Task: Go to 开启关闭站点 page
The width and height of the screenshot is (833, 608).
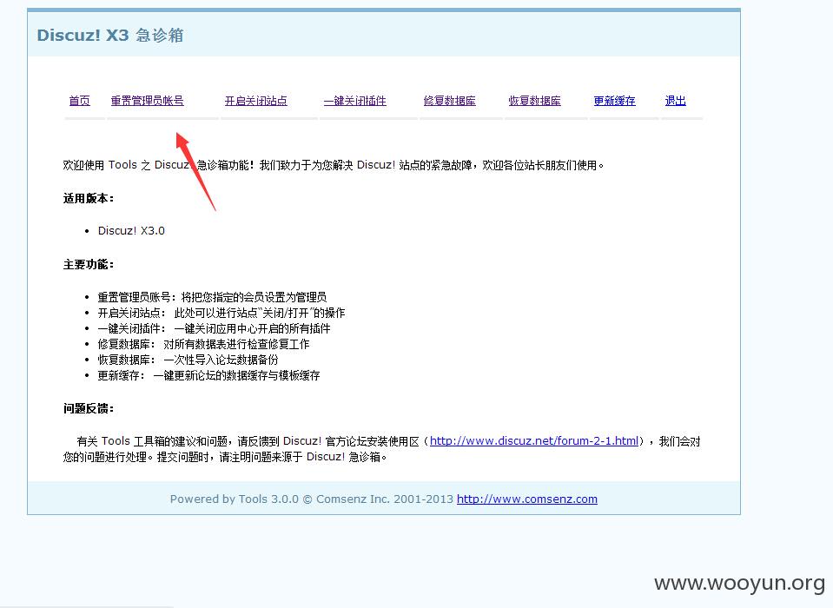Action: [x=256, y=101]
